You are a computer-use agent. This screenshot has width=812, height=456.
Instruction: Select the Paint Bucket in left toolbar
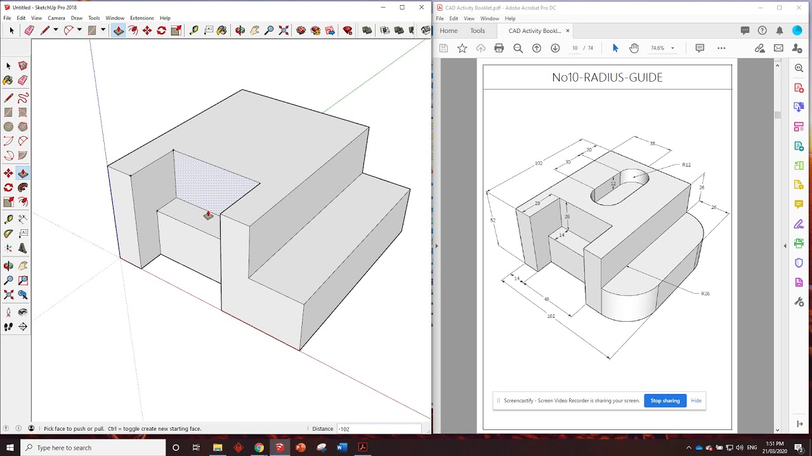(8, 80)
